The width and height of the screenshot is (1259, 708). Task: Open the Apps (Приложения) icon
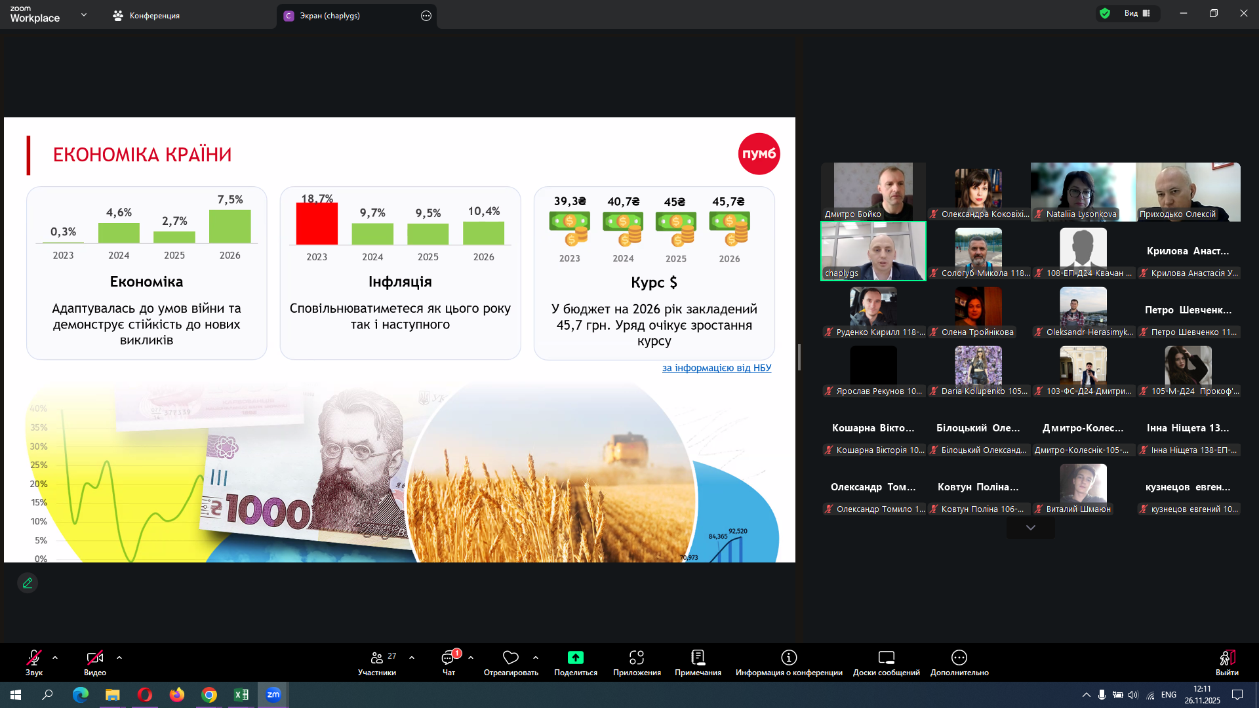[636, 658]
